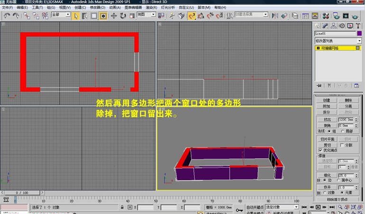Screen dimensions: 365x214
Task: Open the Schematic View icon
Action: click(x=315, y=16)
